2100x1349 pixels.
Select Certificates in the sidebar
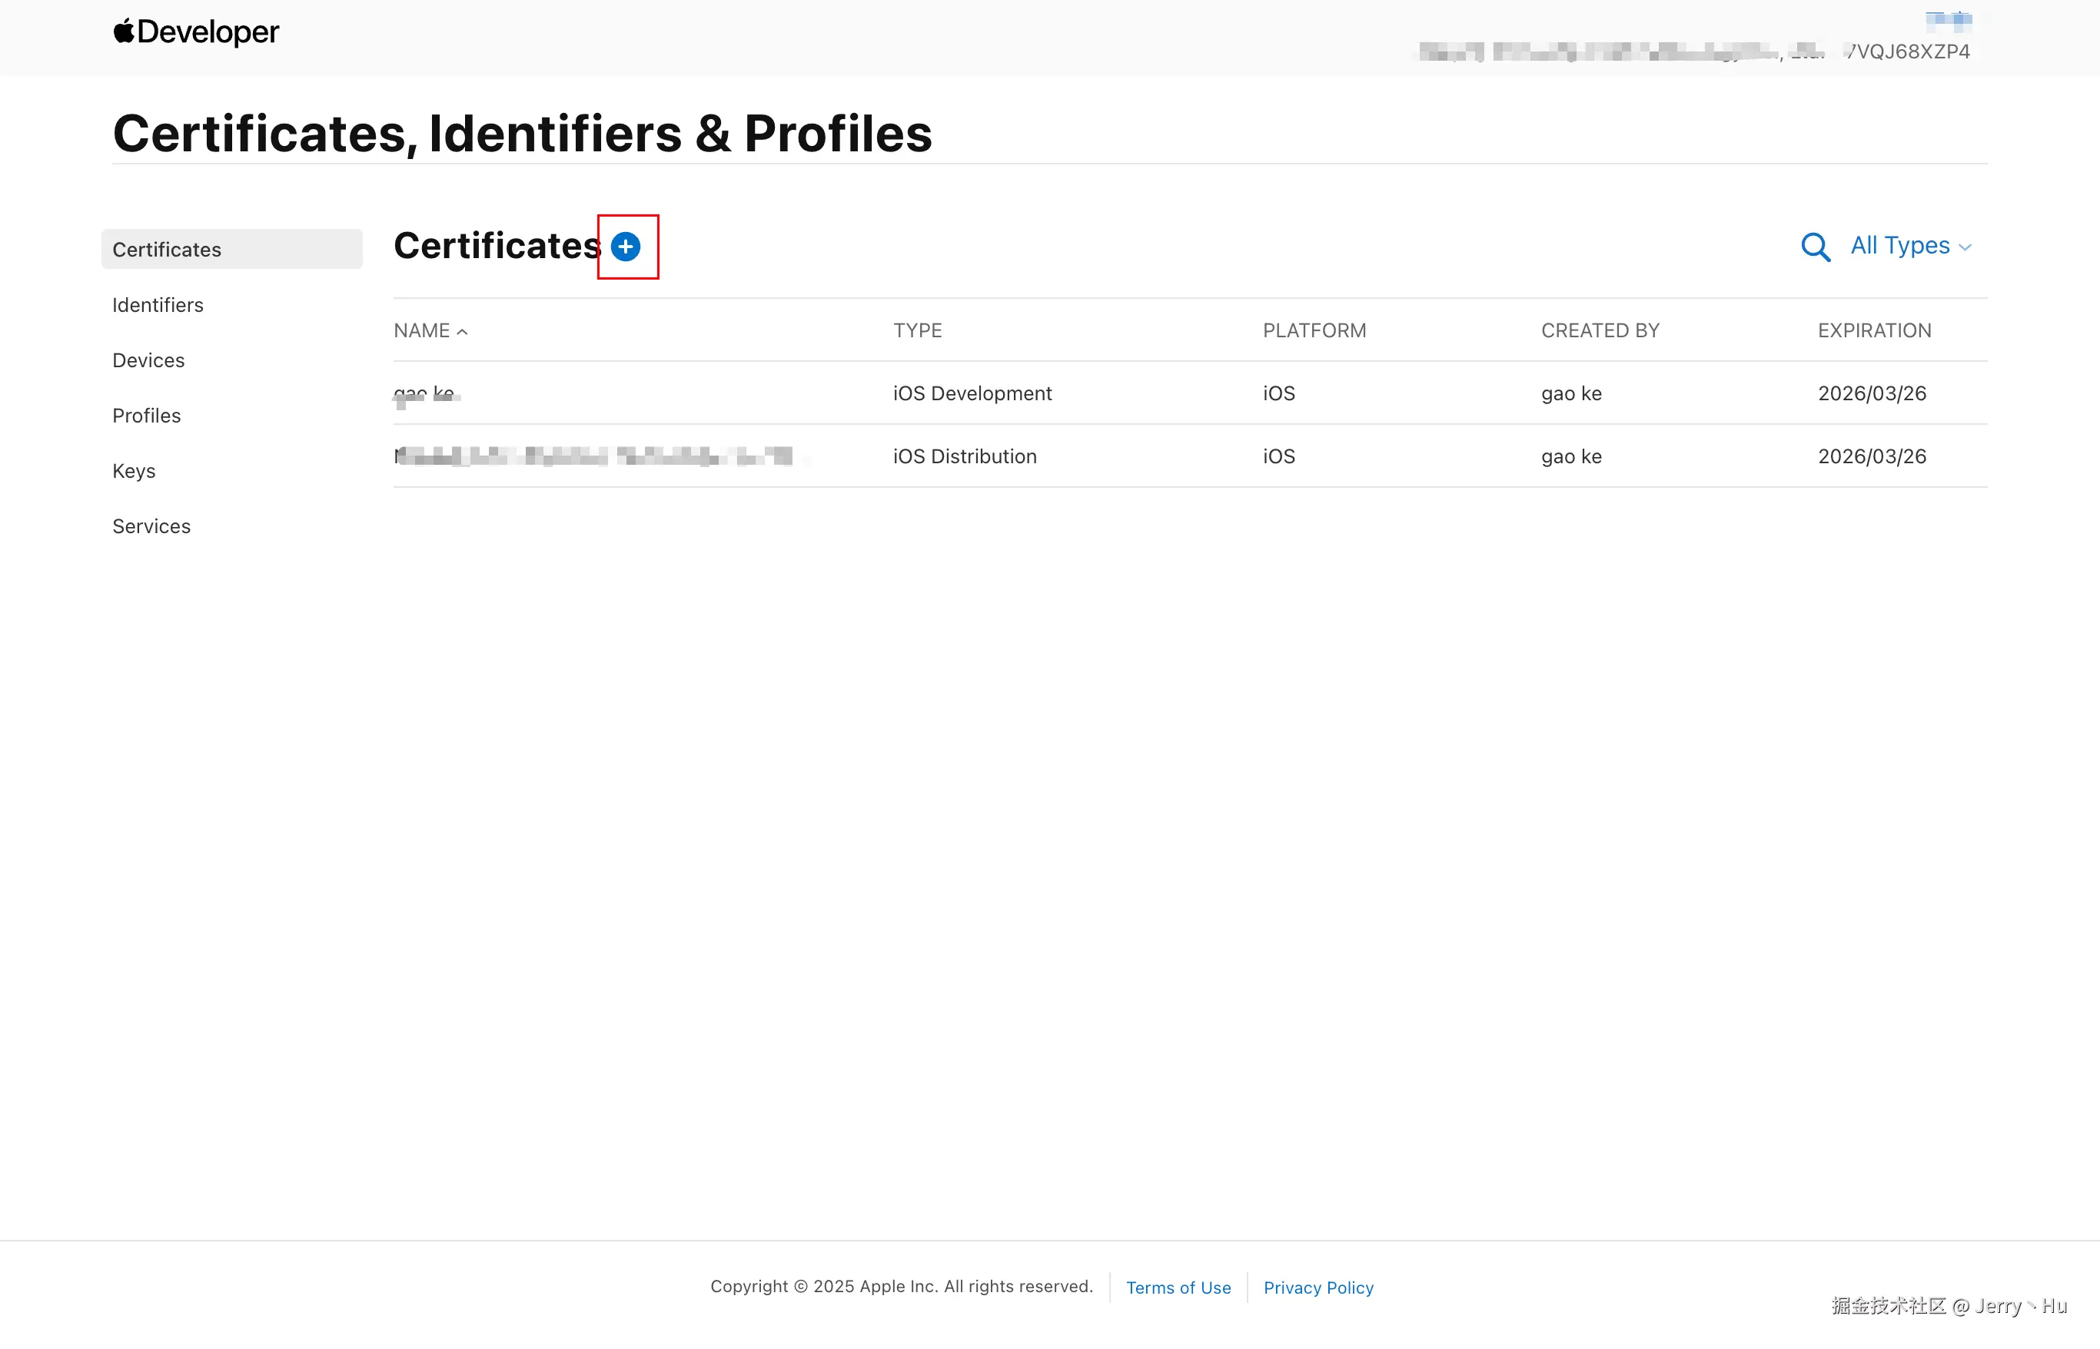(167, 250)
